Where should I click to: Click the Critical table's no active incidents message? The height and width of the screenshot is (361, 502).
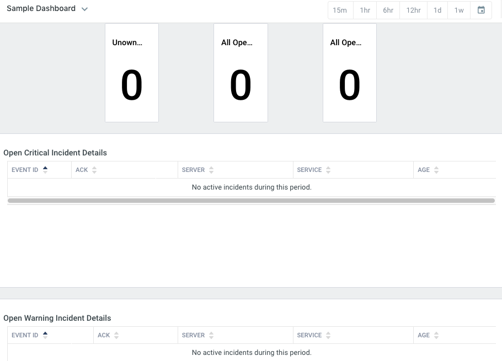point(252,187)
